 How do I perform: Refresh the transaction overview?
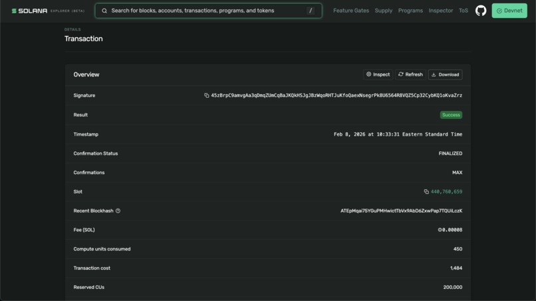(410, 74)
